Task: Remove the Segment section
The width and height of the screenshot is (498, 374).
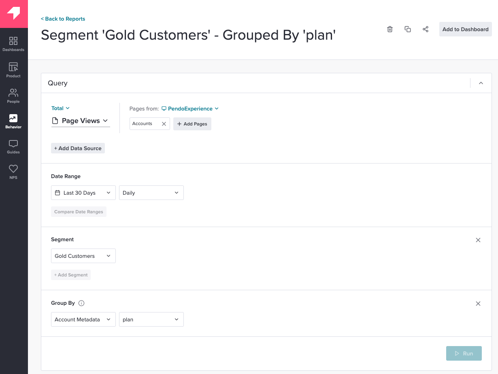Action: point(478,240)
